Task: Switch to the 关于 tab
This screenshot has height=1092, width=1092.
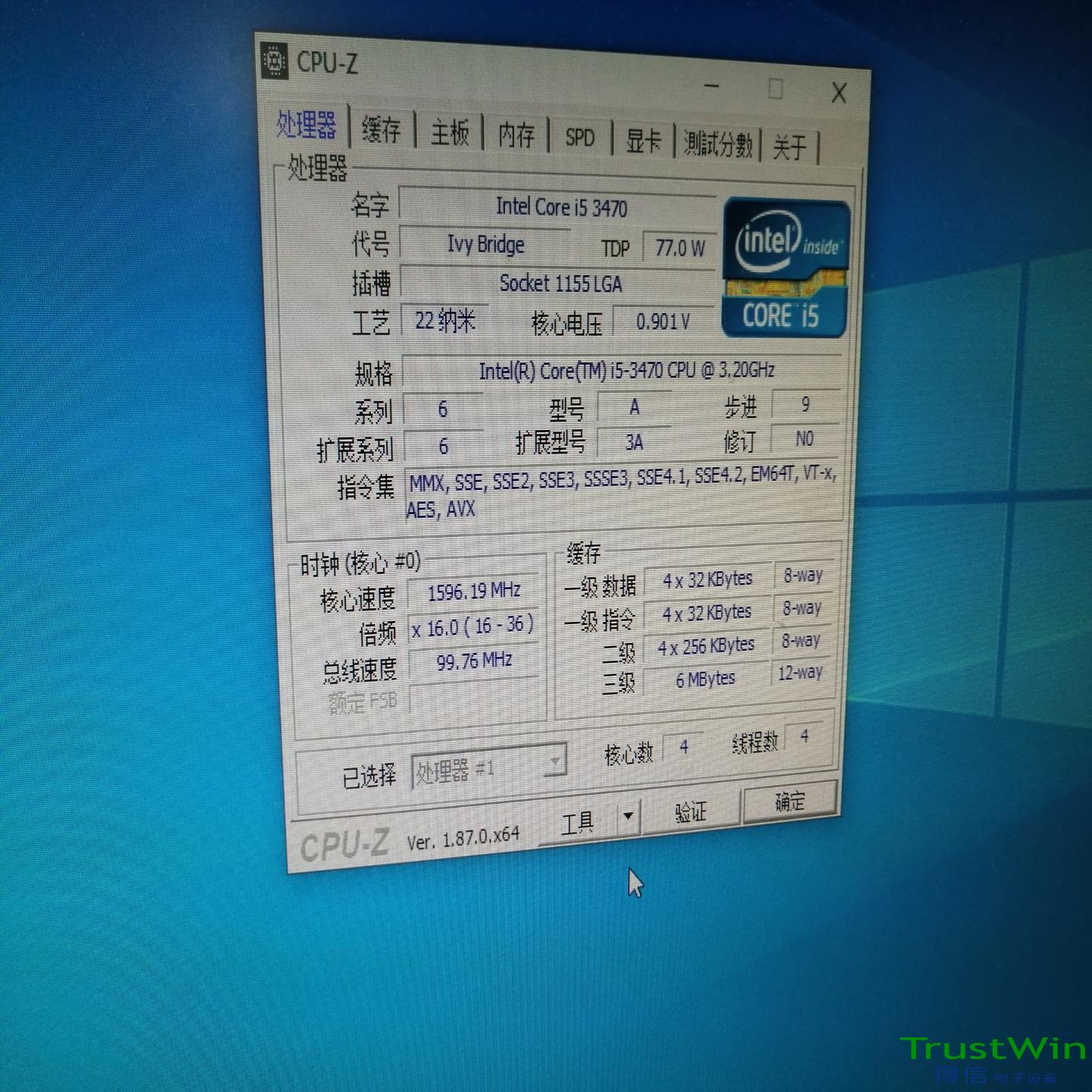Action: tap(789, 147)
